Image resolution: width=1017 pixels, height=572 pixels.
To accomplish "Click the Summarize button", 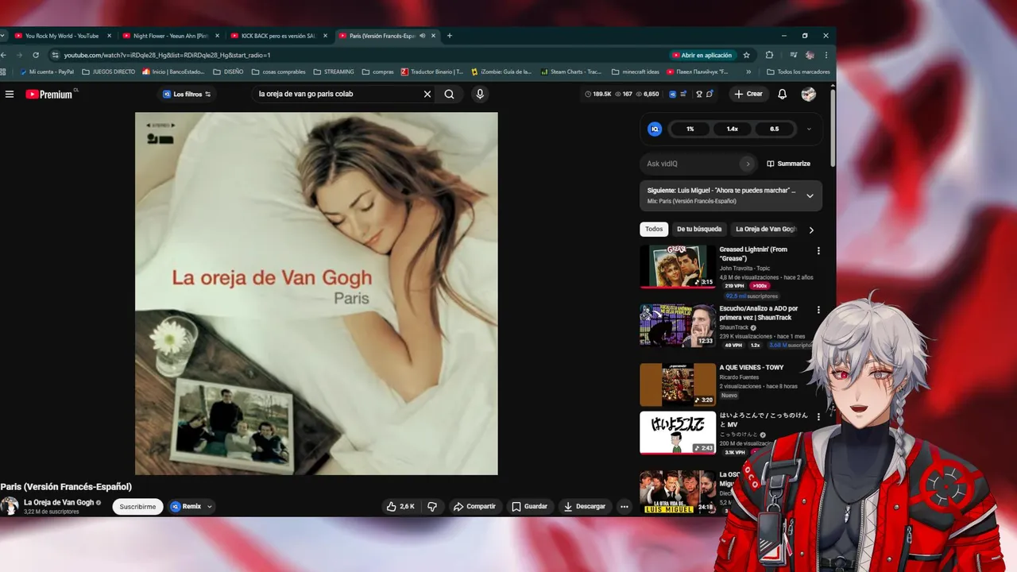I will [x=788, y=164].
